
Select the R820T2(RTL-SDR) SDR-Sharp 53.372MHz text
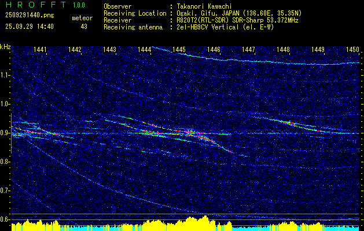click(x=237, y=20)
